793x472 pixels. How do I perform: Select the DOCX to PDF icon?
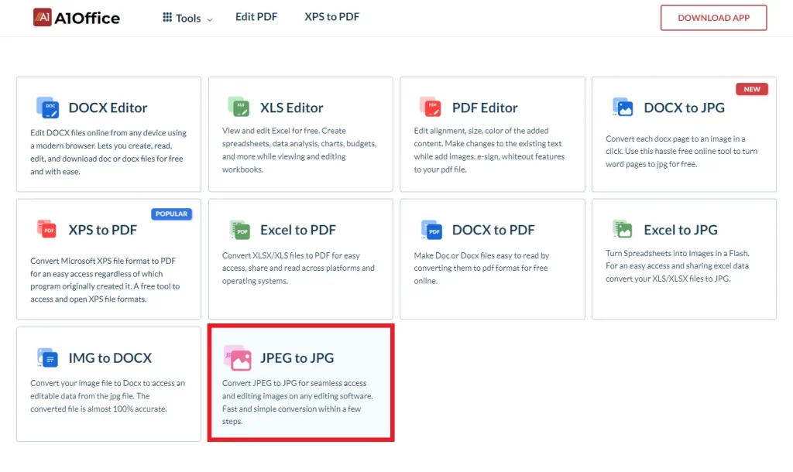tap(431, 229)
